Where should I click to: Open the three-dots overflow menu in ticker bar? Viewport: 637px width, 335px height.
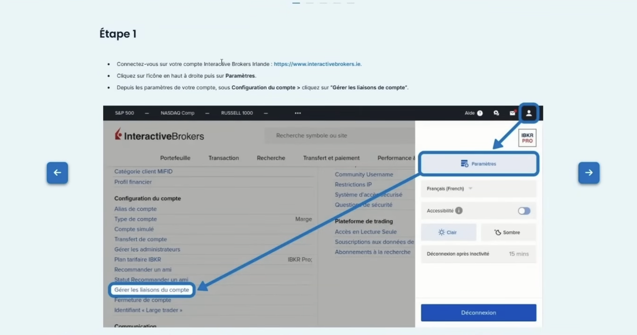(x=298, y=113)
